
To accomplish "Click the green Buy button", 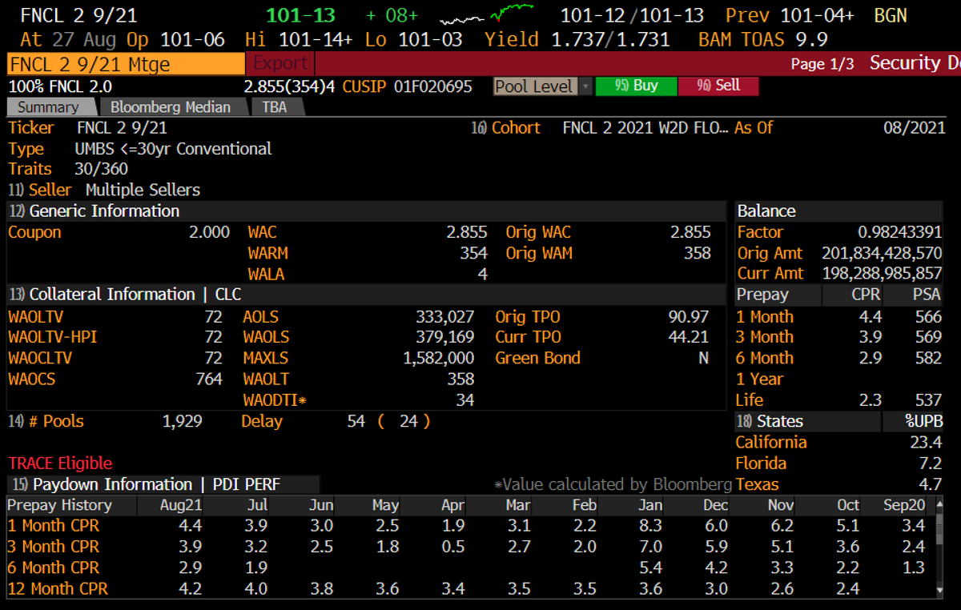I will coord(637,86).
